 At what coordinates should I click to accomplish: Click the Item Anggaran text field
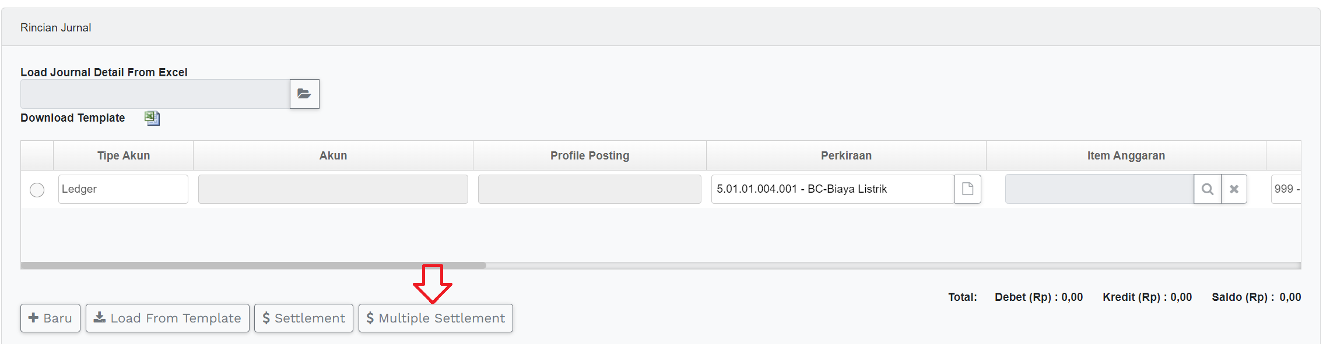(1099, 189)
